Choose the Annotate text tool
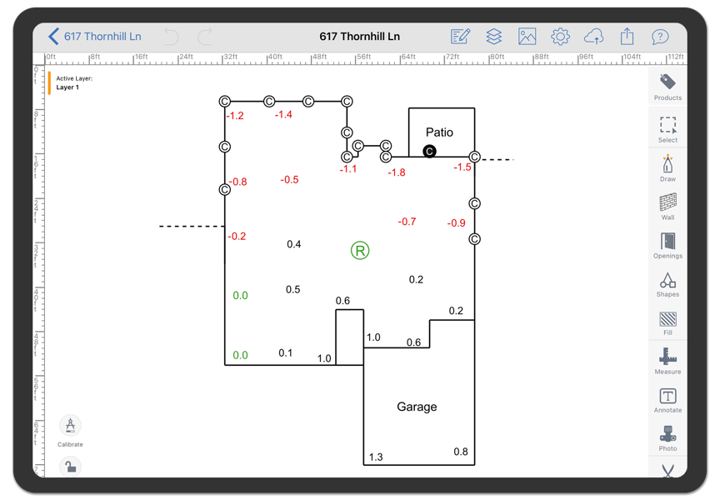Image resolution: width=720 pixels, height=500 pixels. pos(667,398)
